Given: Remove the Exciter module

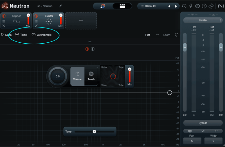Looking at the screenshot, I should pos(36,26).
